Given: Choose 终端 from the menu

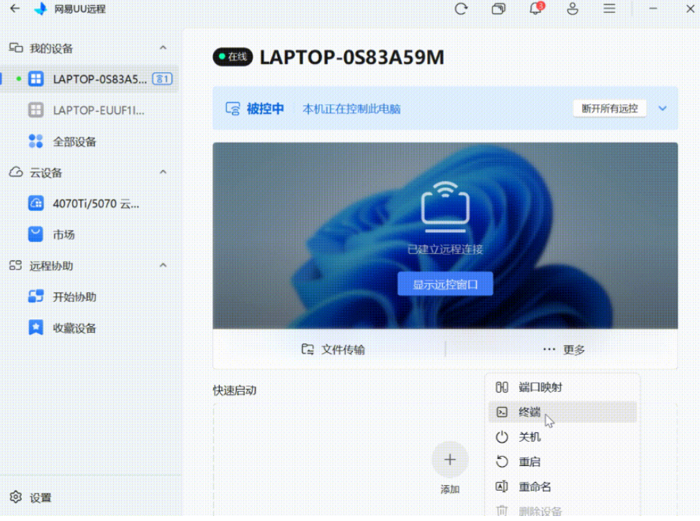Looking at the screenshot, I should 562,412.
